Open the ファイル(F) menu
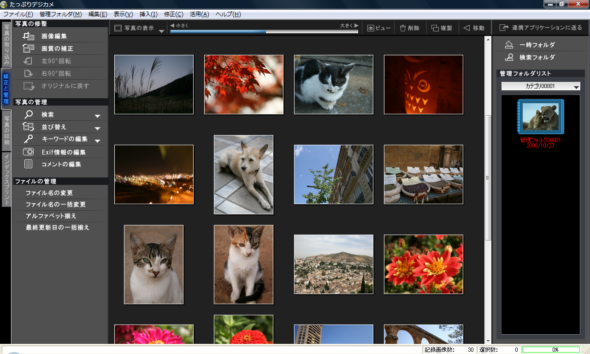 pos(18,14)
